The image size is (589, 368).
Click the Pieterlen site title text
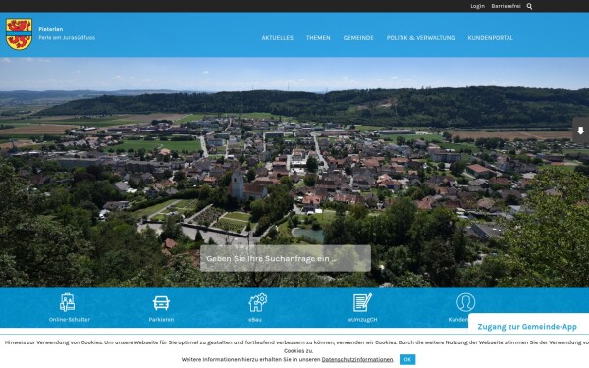(51, 29)
